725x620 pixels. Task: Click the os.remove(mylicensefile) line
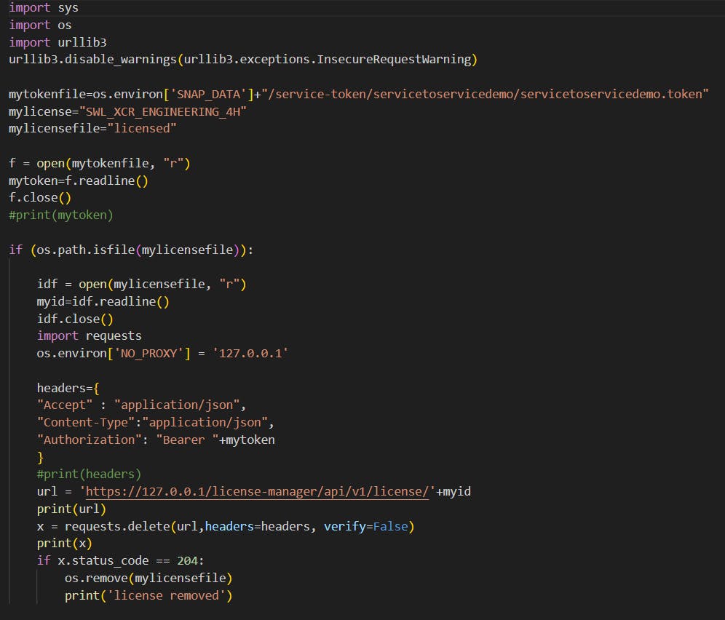(148, 579)
